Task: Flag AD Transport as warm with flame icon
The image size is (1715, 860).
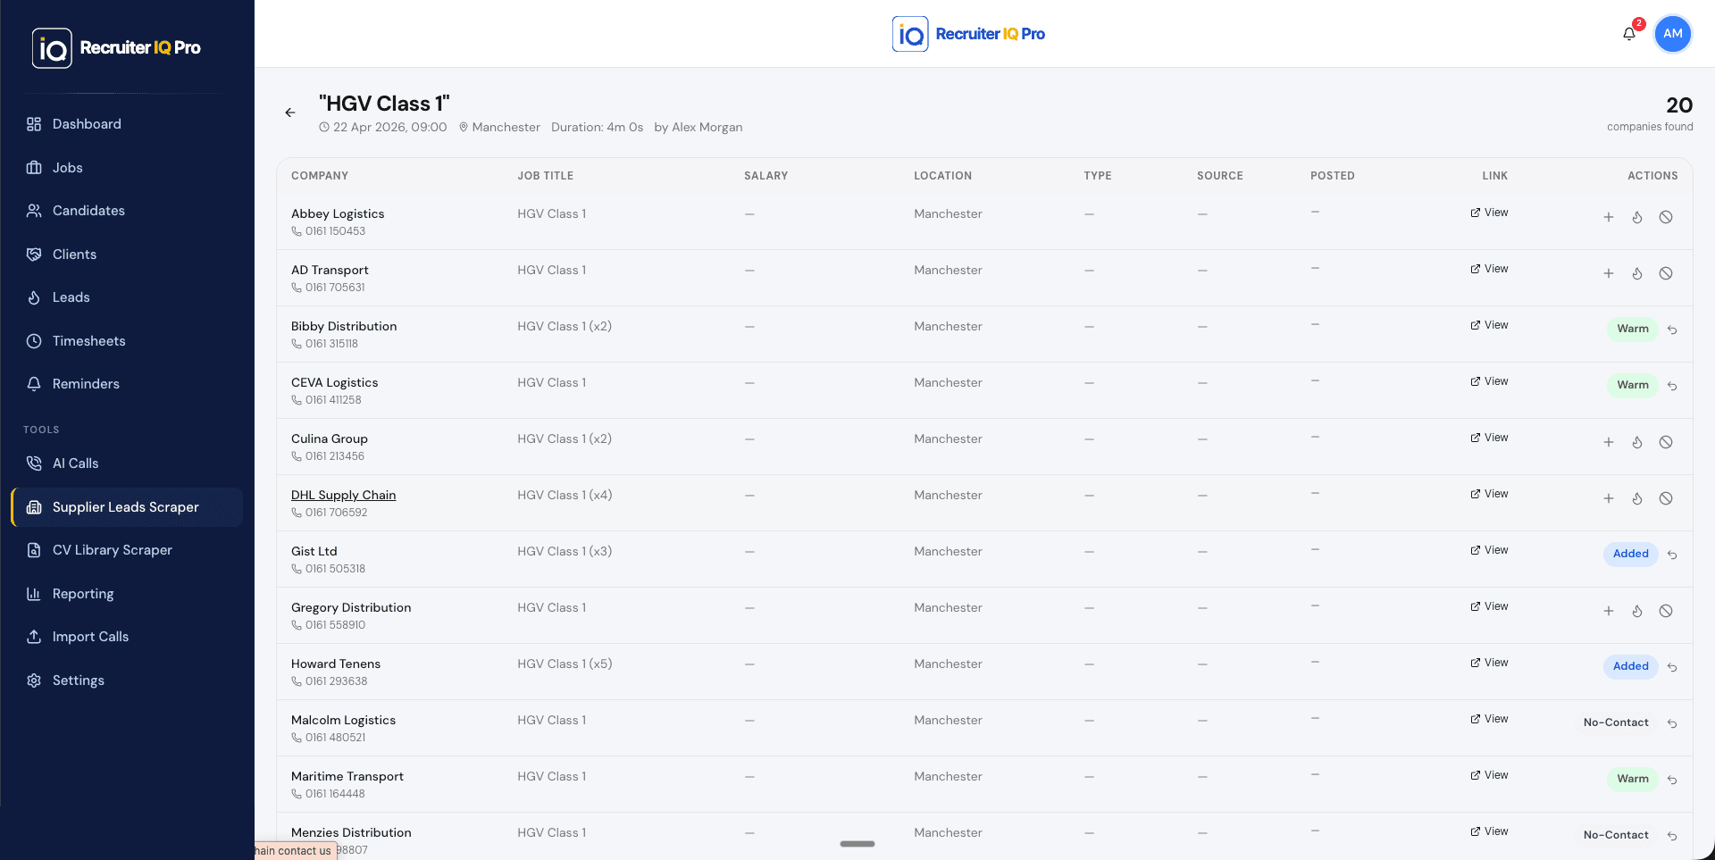Action: point(1637,273)
